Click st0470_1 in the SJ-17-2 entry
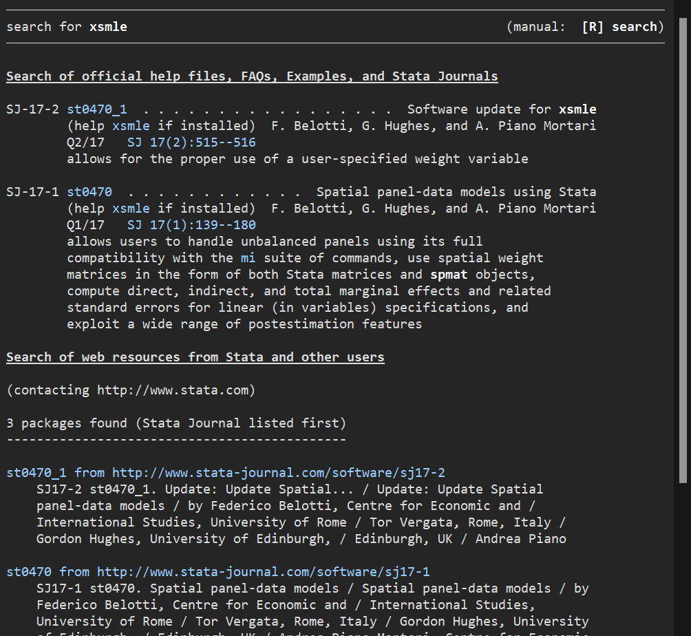Viewport: 691px width, 636px height. coord(96,109)
